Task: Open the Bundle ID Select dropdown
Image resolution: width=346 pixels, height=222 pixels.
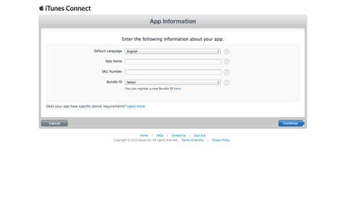Action: click(x=173, y=82)
